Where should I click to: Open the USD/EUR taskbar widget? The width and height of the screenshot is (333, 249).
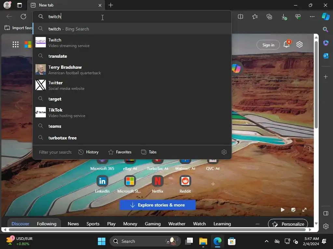tap(20, 241)
